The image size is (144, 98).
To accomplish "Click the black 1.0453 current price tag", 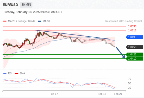I will coord(134,47).
